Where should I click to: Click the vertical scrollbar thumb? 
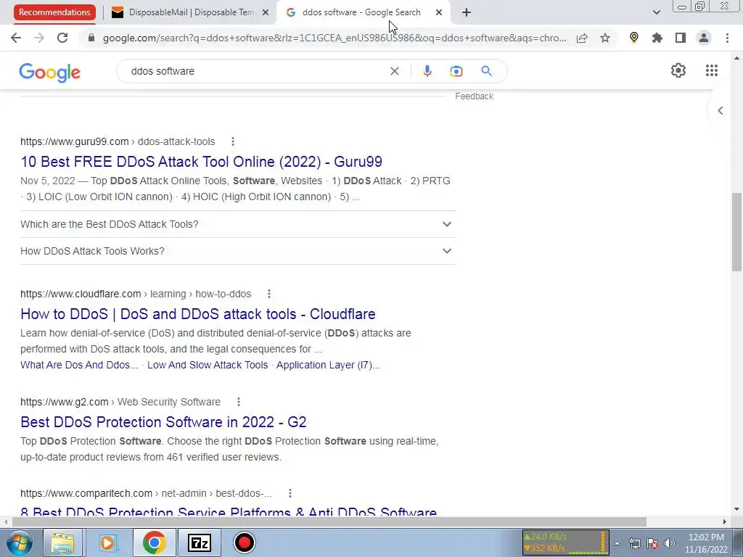pos(737,231)
